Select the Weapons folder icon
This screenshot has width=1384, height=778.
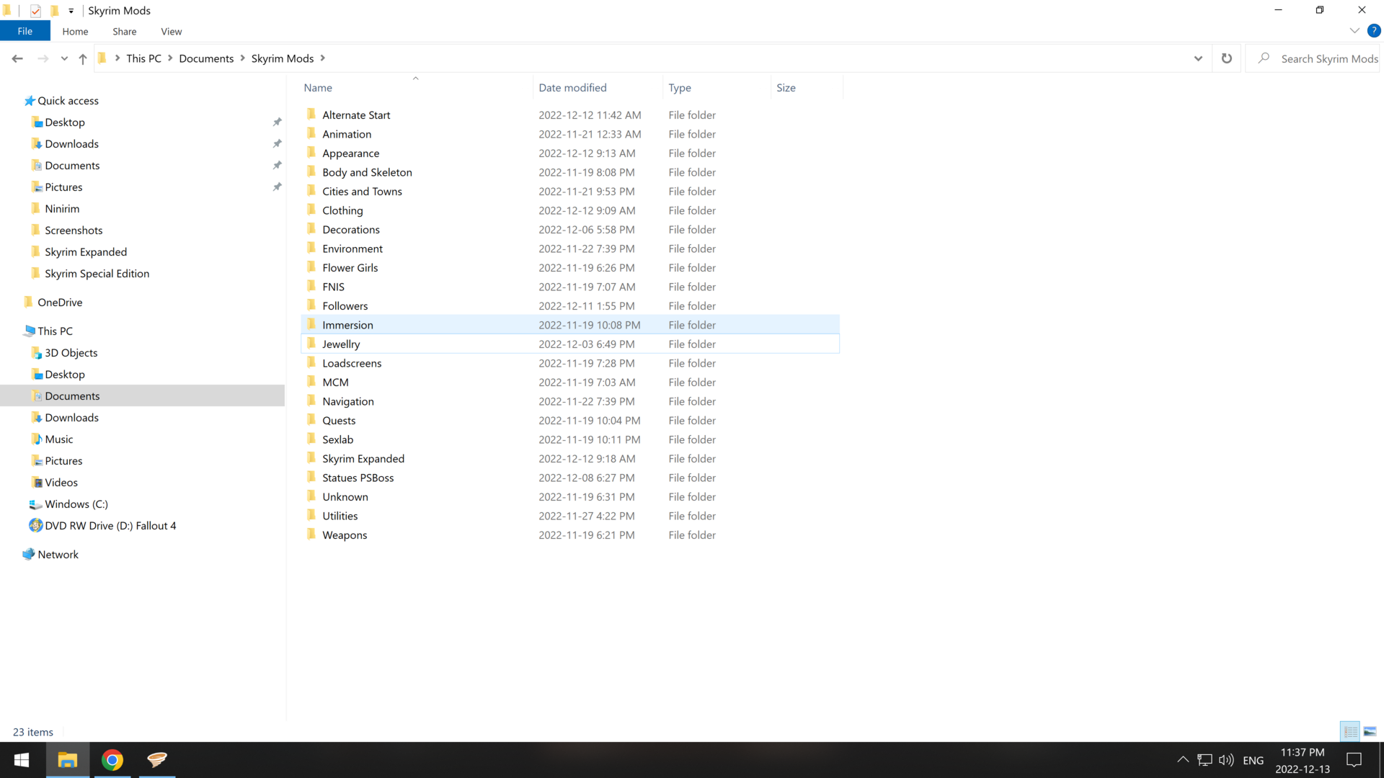point(311,535)
